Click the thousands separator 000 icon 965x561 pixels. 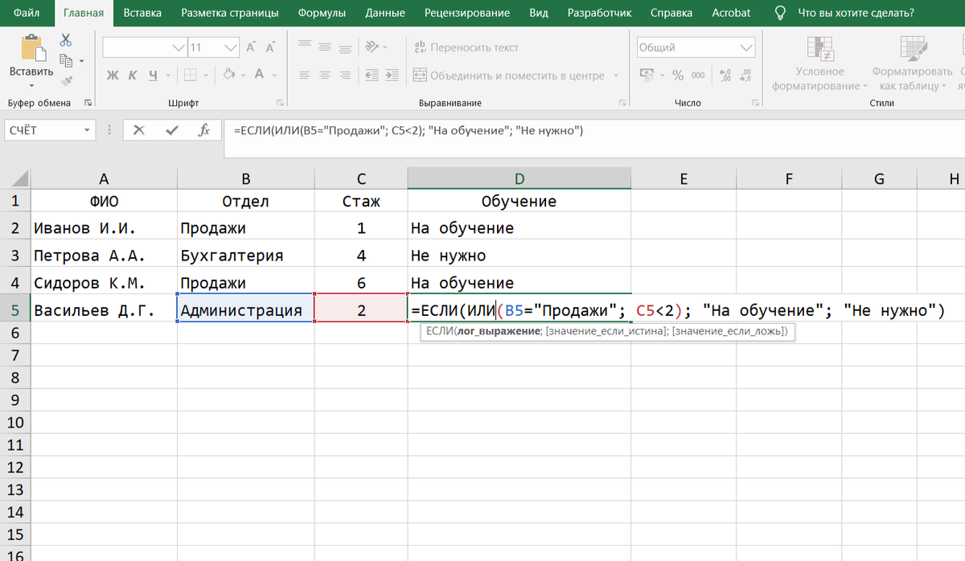click(x=697, y=75)
